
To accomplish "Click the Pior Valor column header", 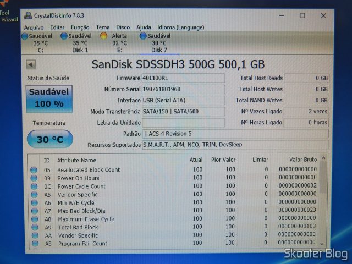I will 223,159.
